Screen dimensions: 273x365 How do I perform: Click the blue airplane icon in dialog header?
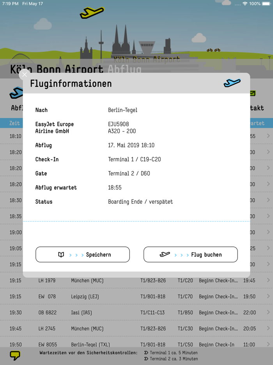(232, 83)
